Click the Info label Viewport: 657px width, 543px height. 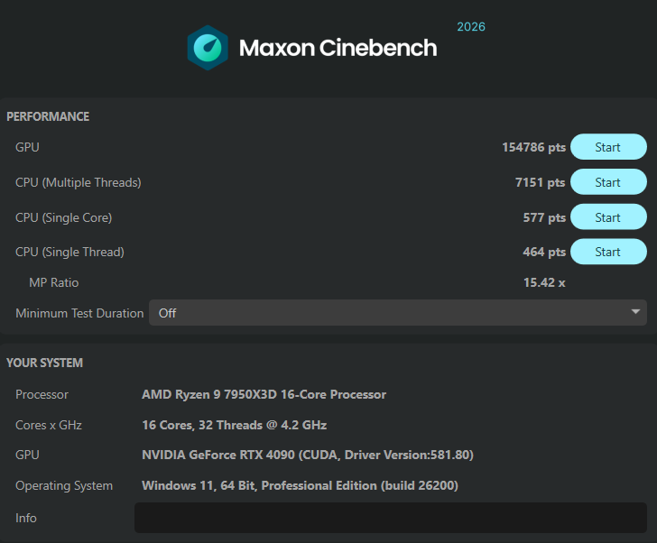[26, 518]
